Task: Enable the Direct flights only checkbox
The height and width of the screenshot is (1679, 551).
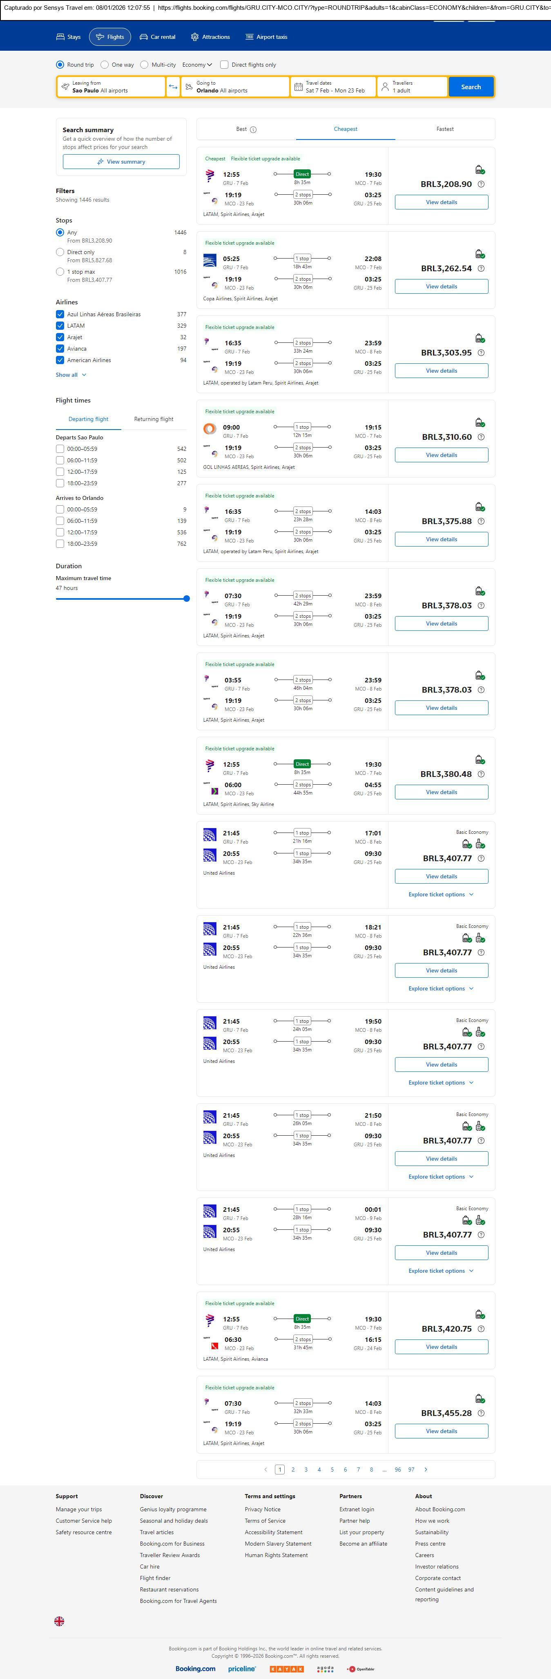Action: tap(224, 65)
